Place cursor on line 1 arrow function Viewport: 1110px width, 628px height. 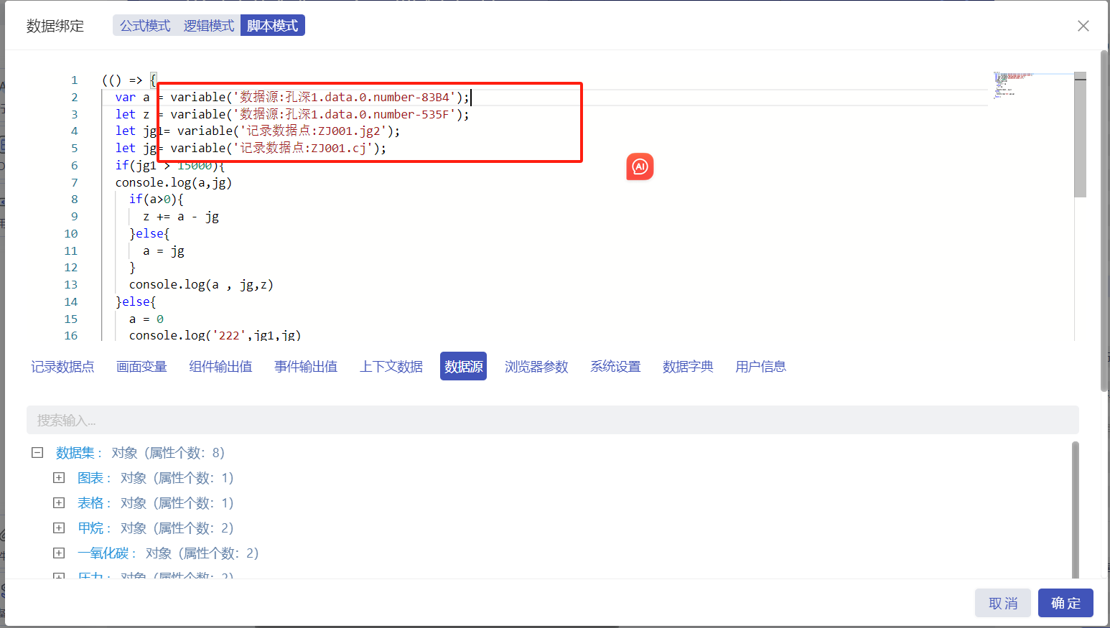click(129, 80)
